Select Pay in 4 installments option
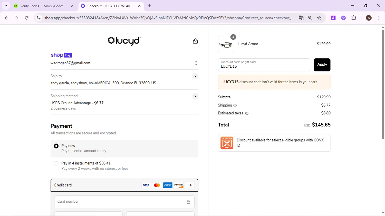This screenshot has width=385, height=216. pyautogui.click(x=56, y=163)
